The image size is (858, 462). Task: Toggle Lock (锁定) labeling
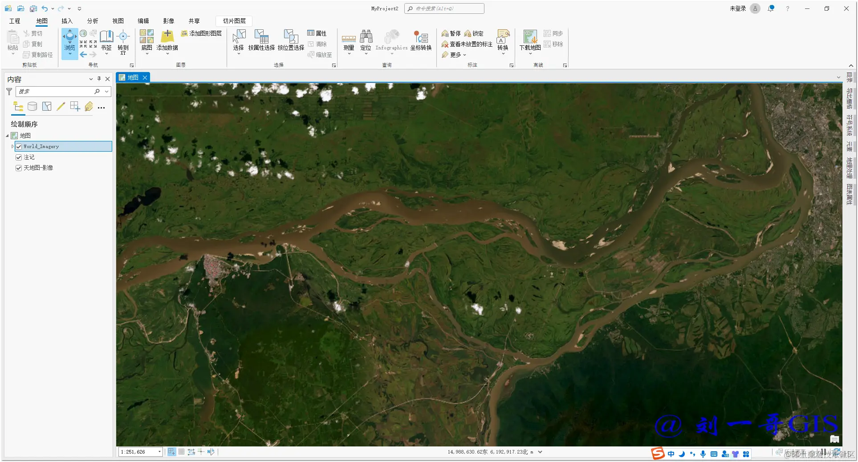click(474, 33)
